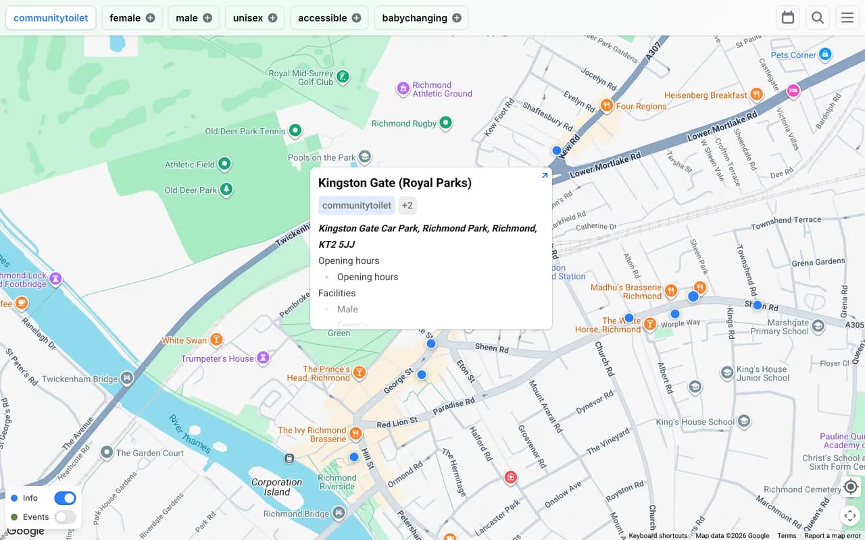Screen dimensions: 865x540
Task: Click Pets Corner shop pin
Action: tap(825, 54)
